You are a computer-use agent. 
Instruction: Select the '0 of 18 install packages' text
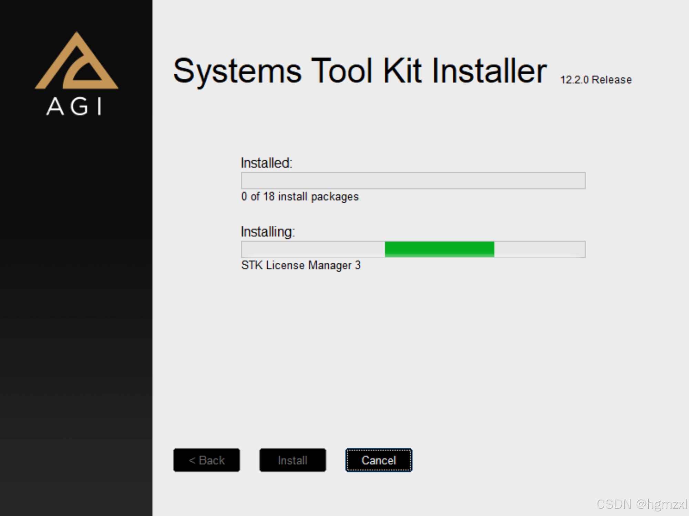coord(300,196)
